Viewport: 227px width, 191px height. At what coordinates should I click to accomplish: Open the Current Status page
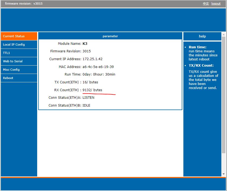(19, 36)
